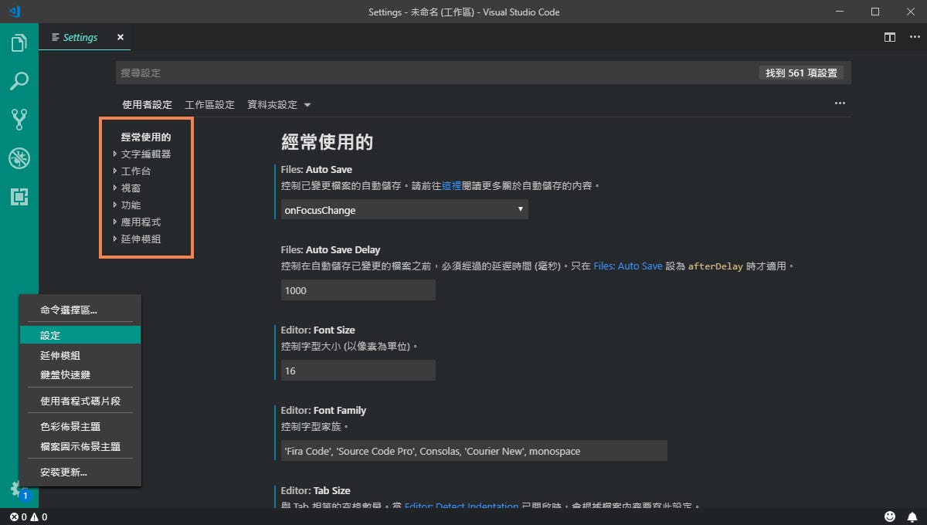Viewport: 927px width, 525px height.
Task: Choose 色彩佈景主題 in the menu
Action: click(x=80, y=426)
